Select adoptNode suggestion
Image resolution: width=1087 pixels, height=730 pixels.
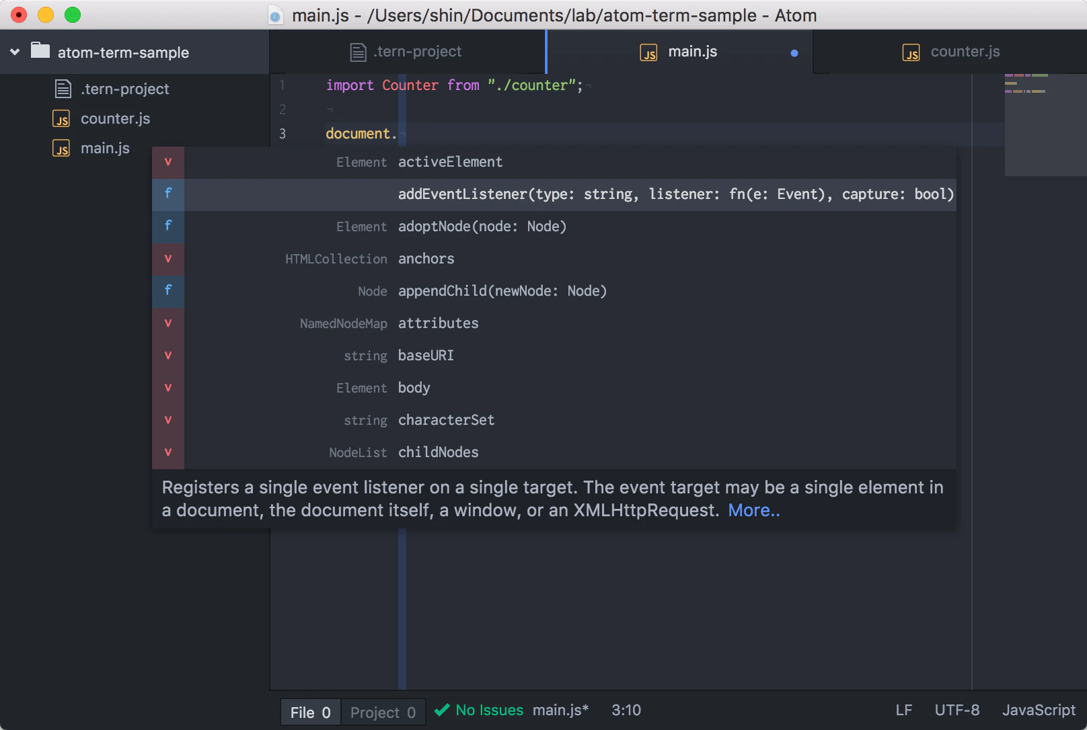554,227
